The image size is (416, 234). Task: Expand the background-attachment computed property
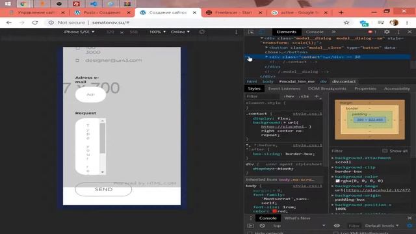333,158
